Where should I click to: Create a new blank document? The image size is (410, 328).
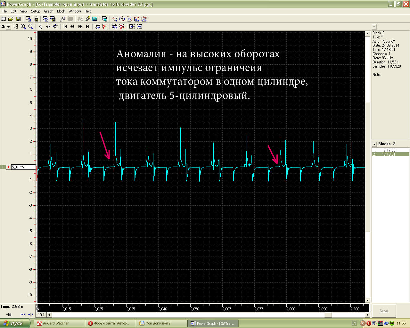3,19
